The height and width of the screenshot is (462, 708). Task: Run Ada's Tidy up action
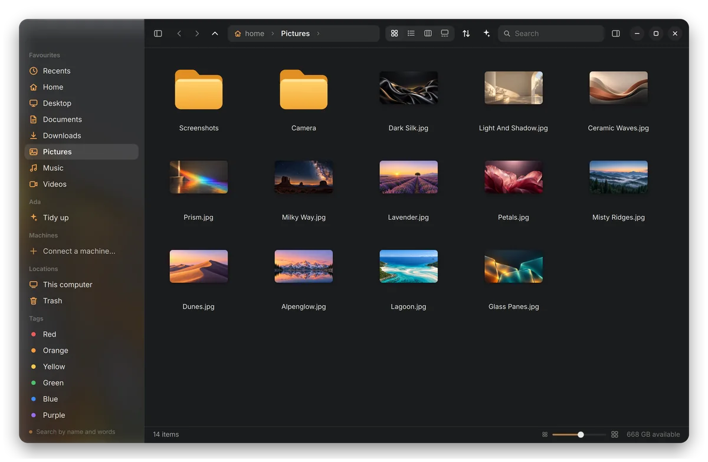(81, 217)
